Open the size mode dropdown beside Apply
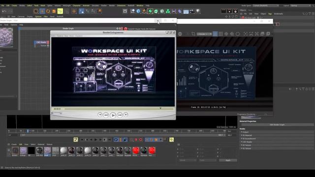Image resolution: width=315 pixels, height=177 pixels. click(208, 160)
